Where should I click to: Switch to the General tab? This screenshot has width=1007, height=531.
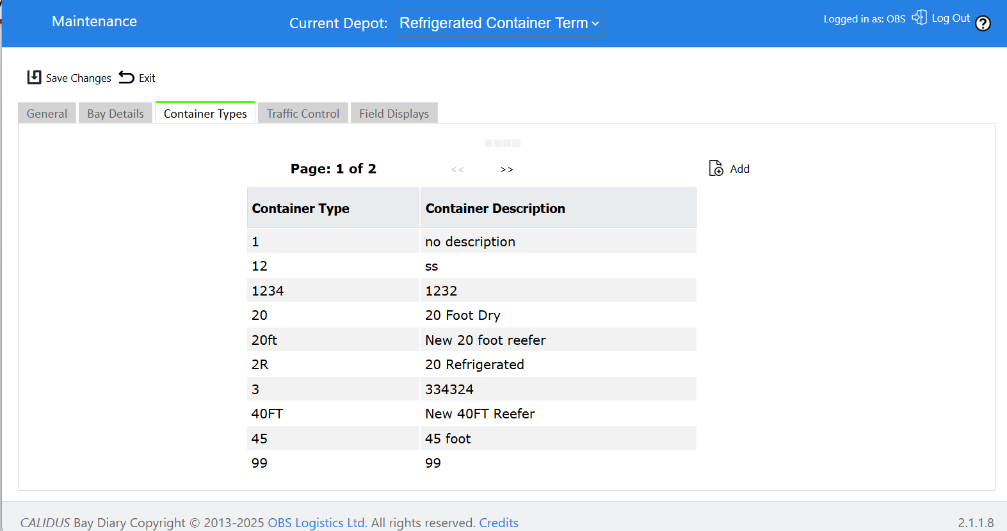point(47,113)
